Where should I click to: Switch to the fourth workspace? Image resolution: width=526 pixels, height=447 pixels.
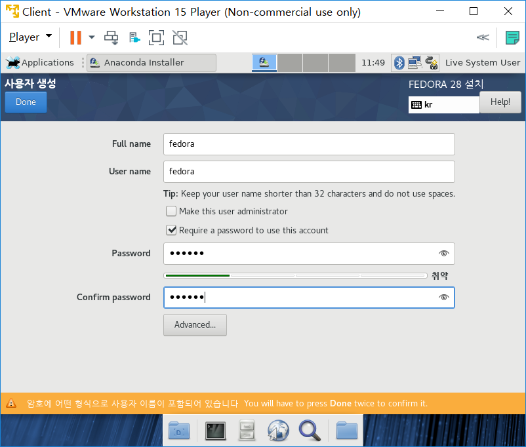[342, 63]
